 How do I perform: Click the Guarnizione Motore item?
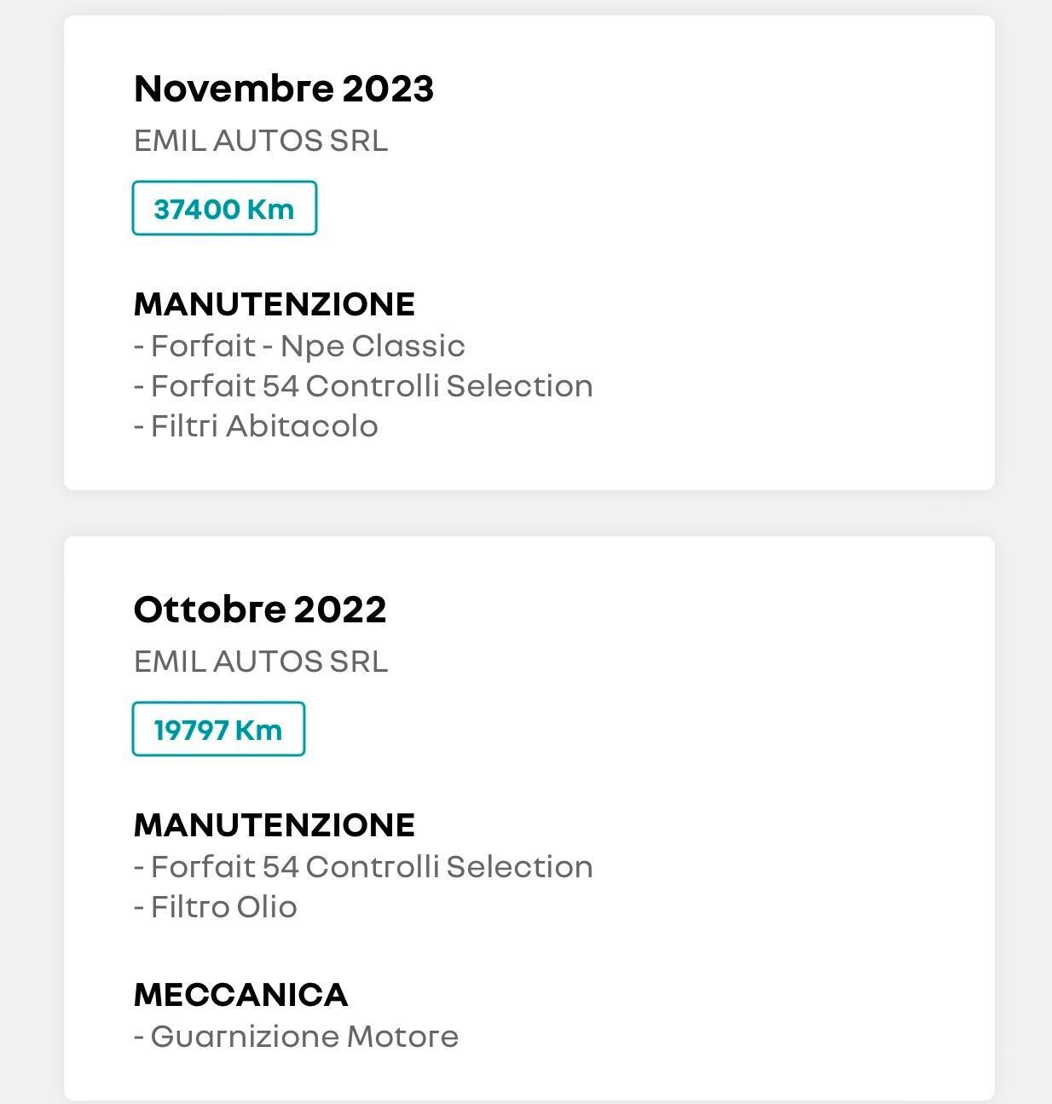pyautogui.click(x=297, y=1037)
